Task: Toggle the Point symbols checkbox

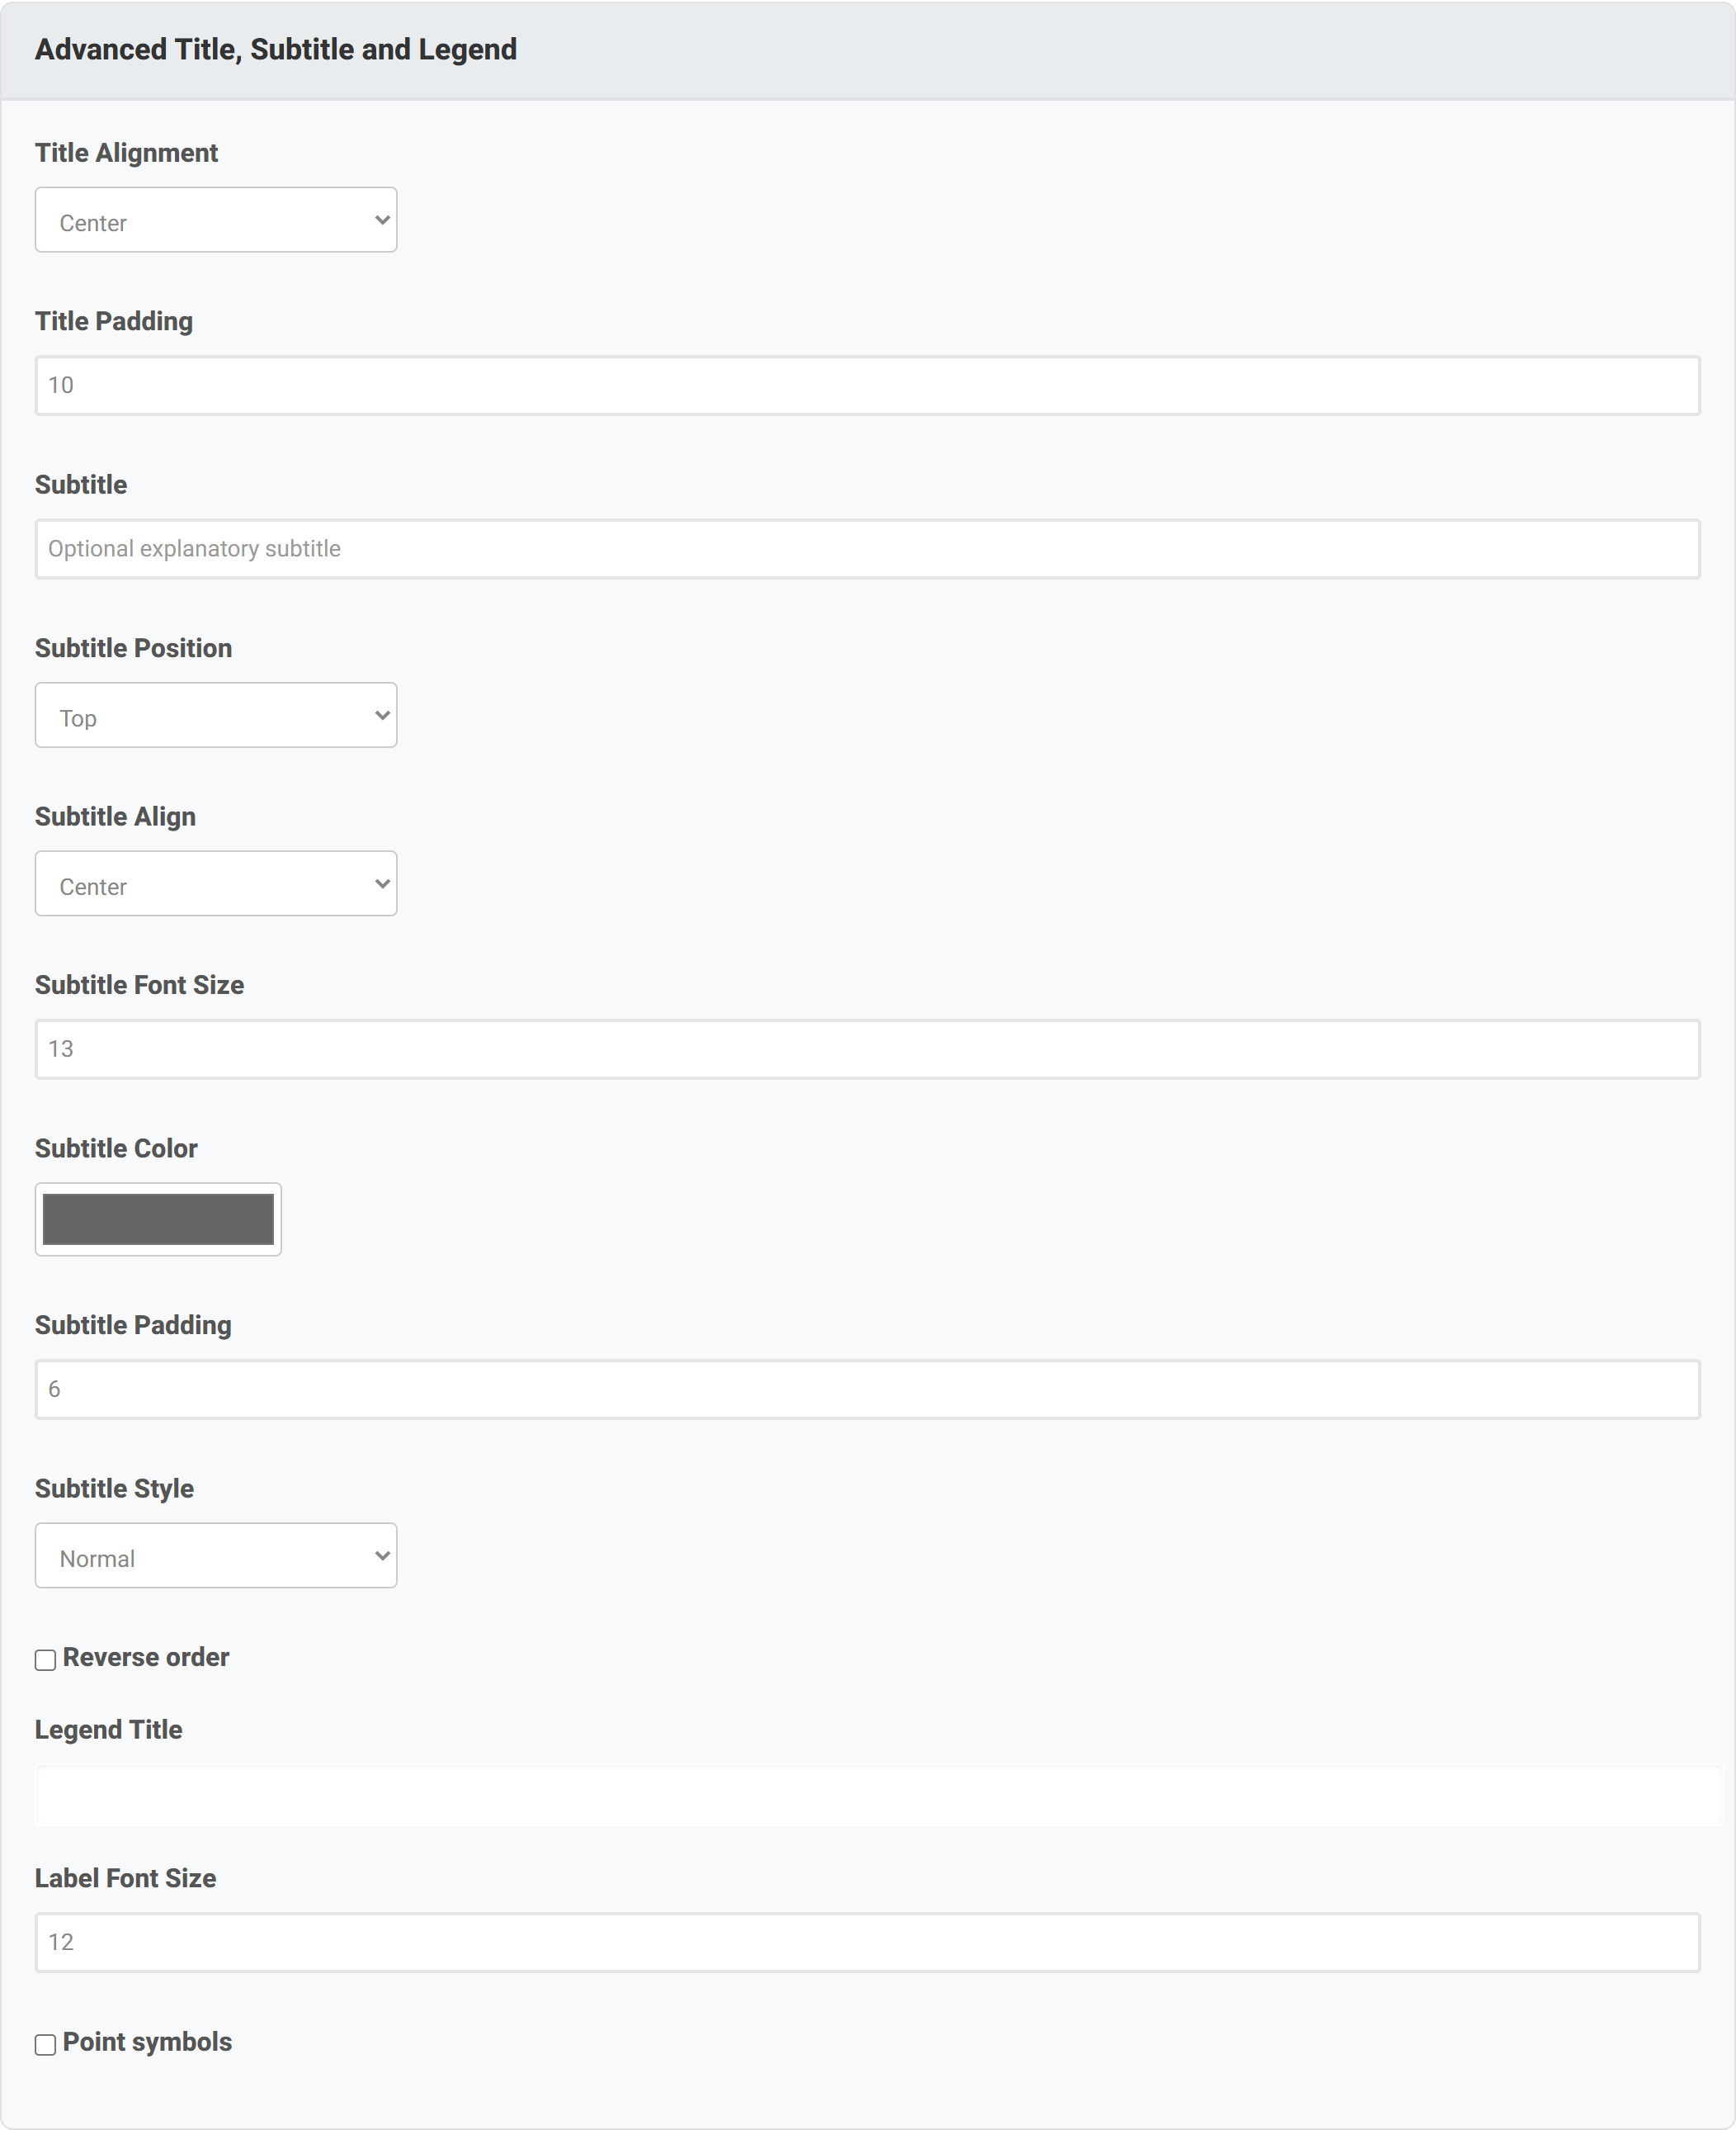Action: [45, 2044]
